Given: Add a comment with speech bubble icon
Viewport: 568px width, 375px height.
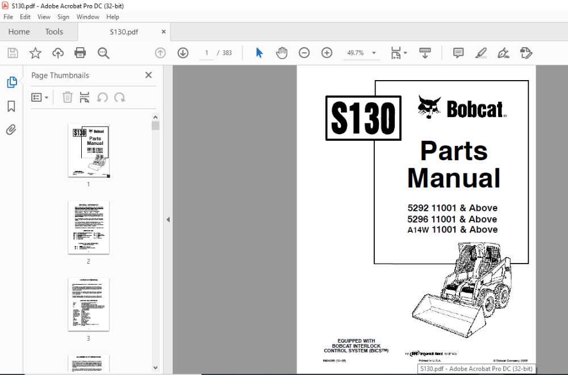Looking at the screenshot, I should tap(458, 53).
